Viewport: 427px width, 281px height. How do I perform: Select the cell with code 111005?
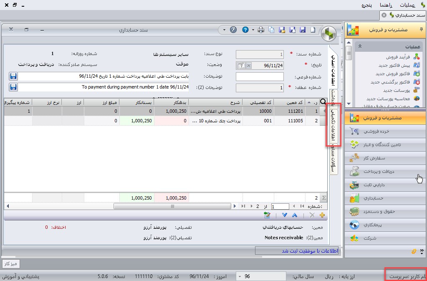click(x=290, y=121)
